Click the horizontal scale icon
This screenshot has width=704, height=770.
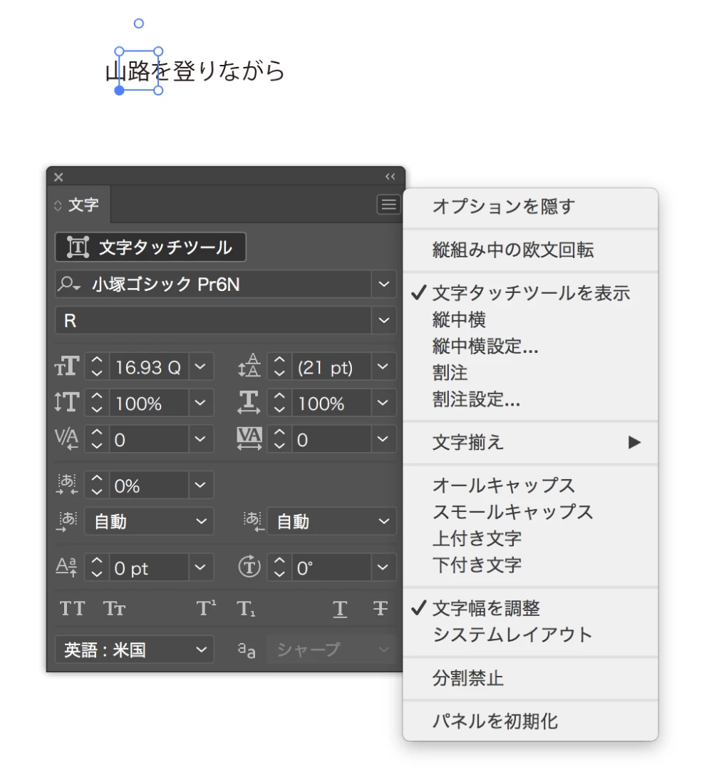pos(249,402)
